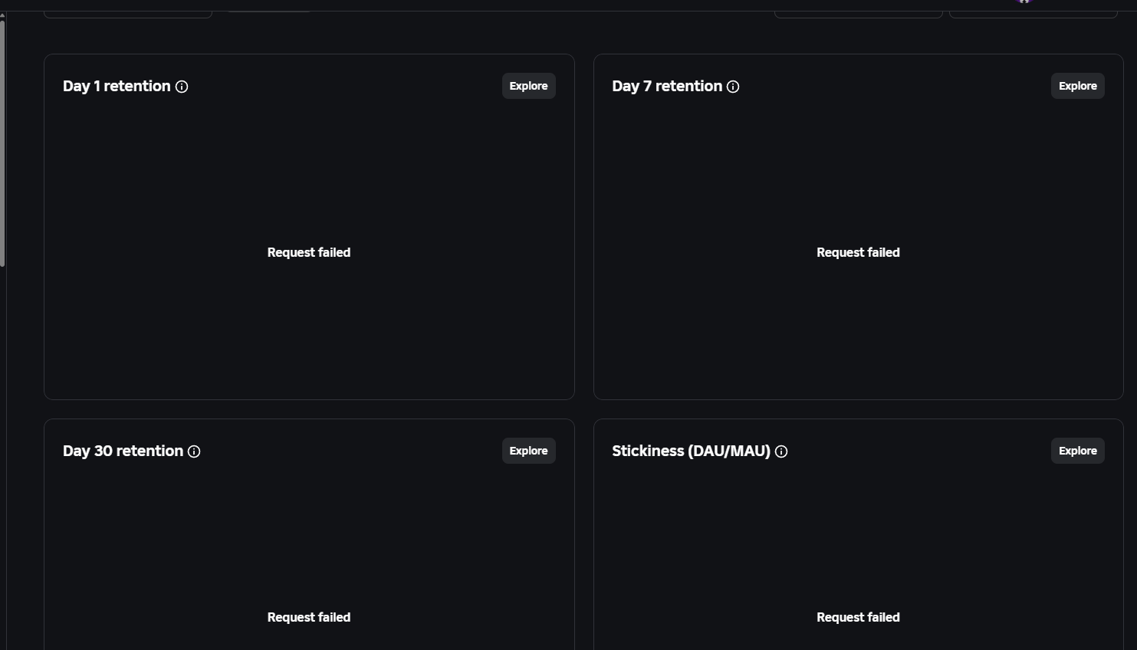This screenshot has height=650, width=1137.
Task: Click the Stickiness (DAU/MAU) info icon
Action: coord(781,451)
